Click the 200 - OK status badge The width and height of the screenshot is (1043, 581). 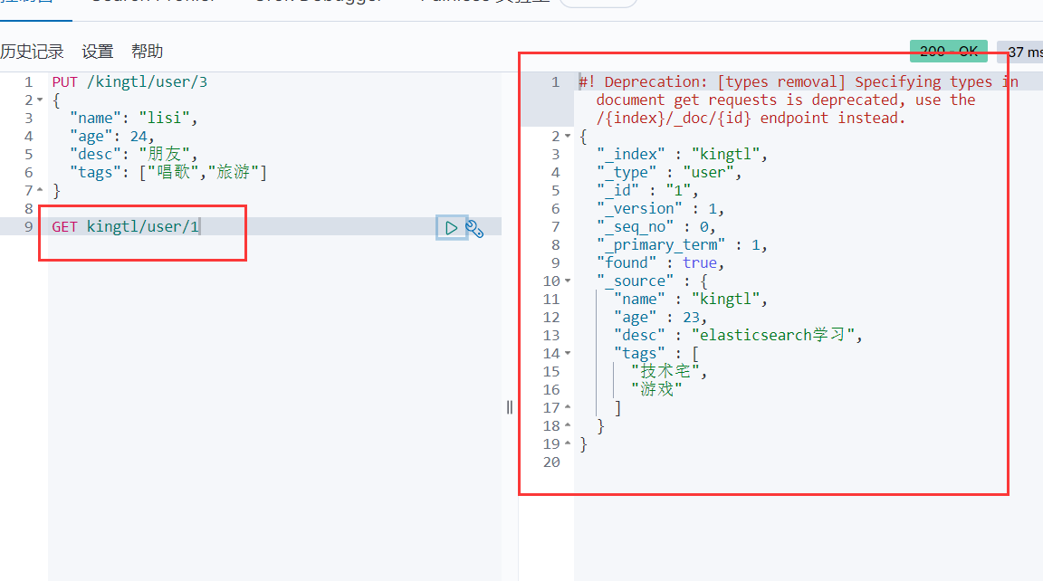tap(949, 52)
